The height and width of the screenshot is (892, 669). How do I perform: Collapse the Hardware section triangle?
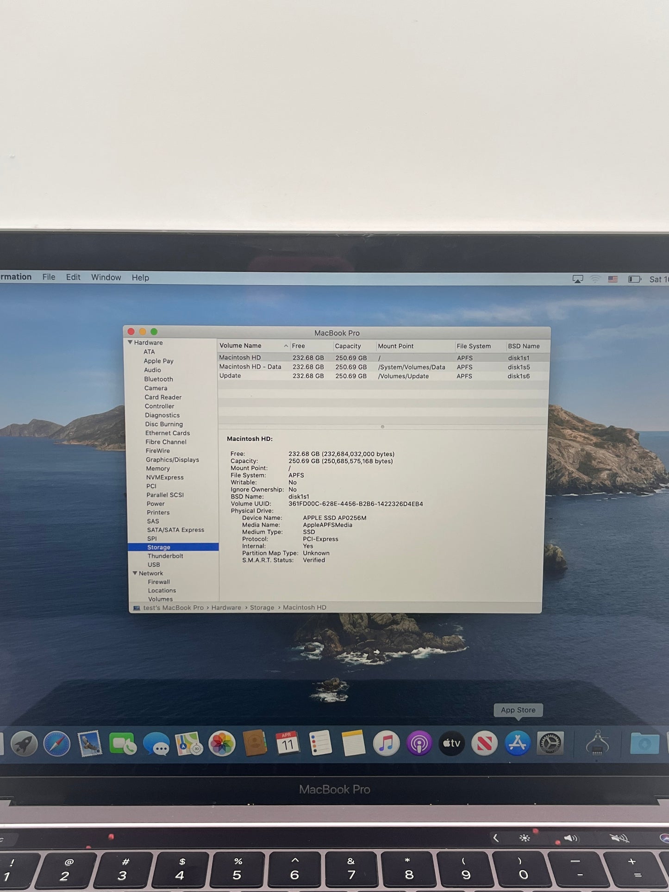click(x=130, y=342)
